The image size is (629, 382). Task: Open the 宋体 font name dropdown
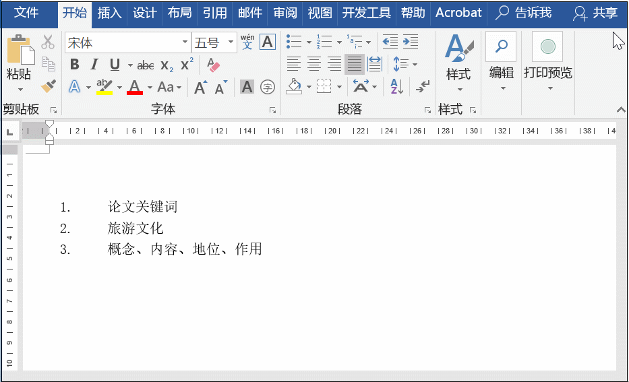pyautogui.click(x=185, y=42)
